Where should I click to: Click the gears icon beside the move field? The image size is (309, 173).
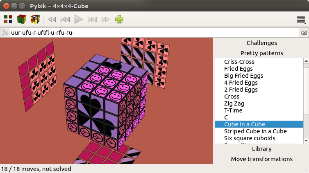point(5,33)
